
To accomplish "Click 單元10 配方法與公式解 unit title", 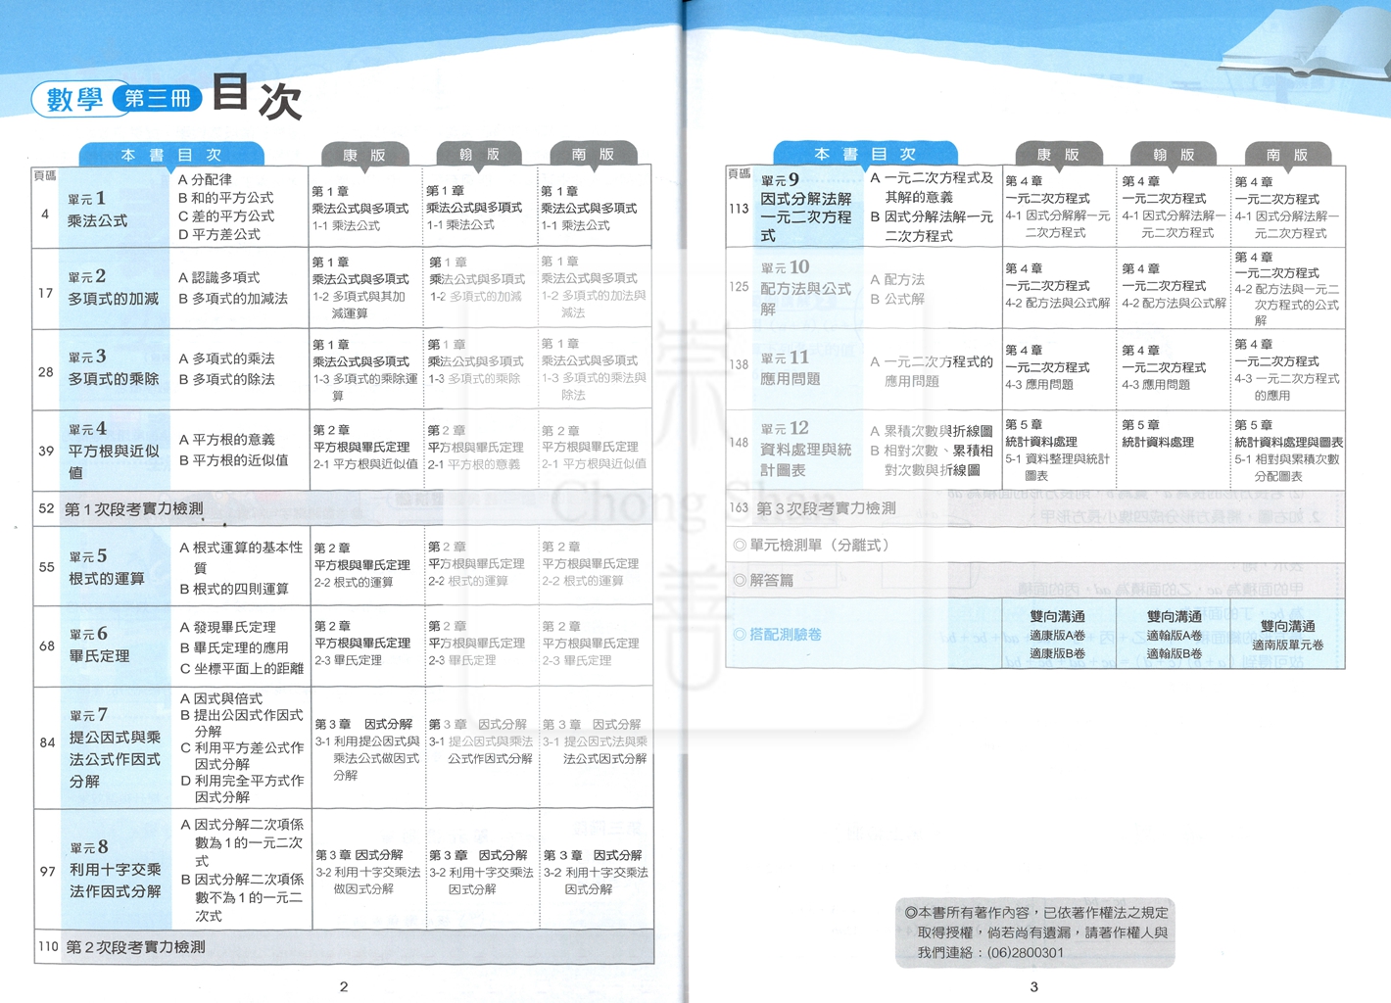I will [x=805, y=287].
